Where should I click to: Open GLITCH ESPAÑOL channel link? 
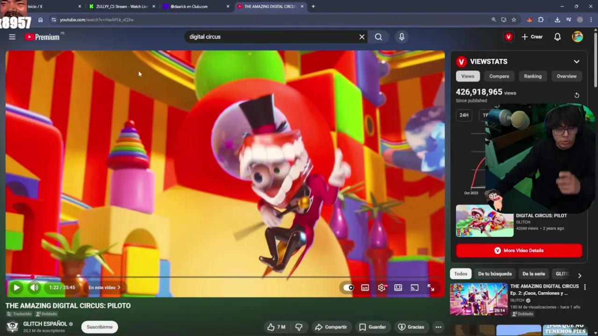click(45, 324)
